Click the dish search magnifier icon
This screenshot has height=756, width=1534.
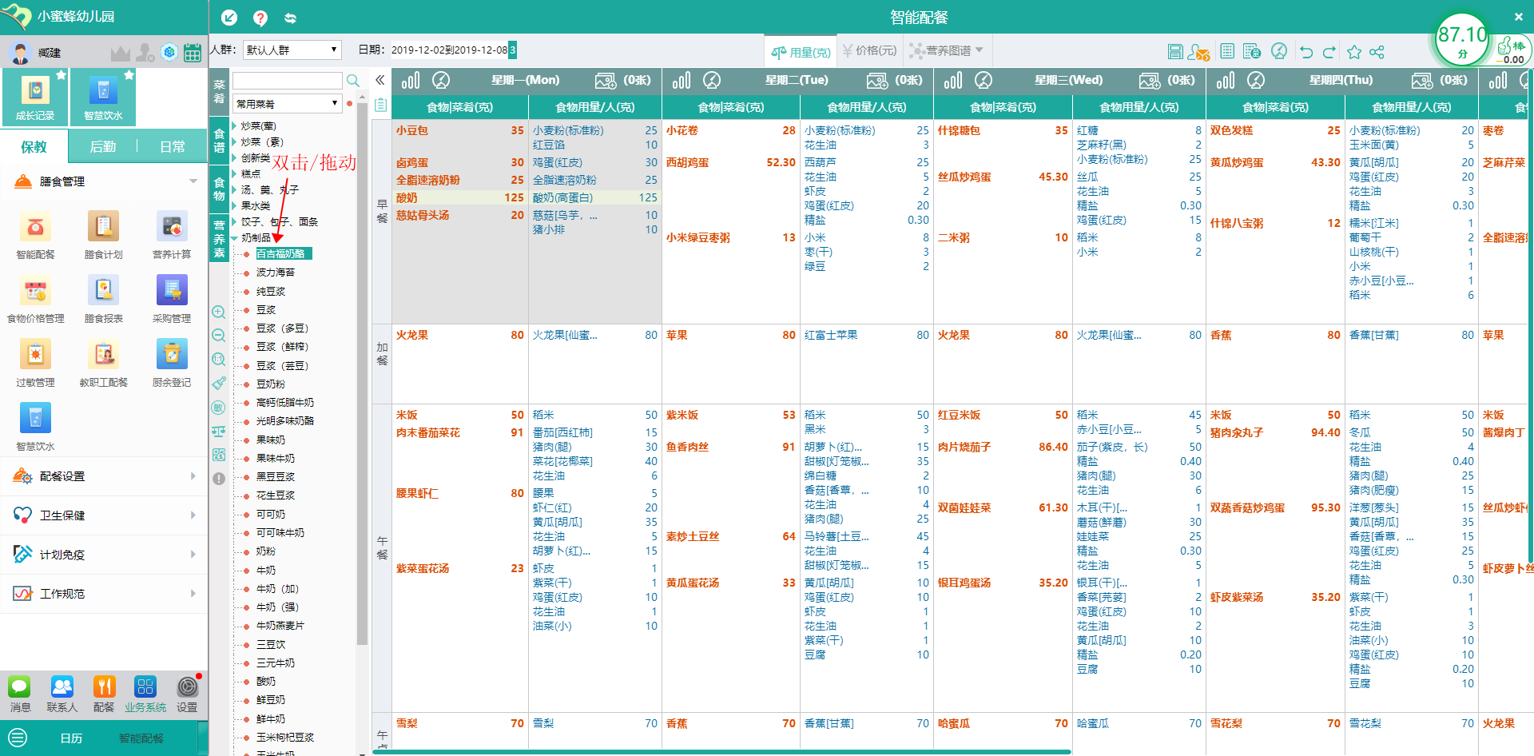tap(352, 81)
